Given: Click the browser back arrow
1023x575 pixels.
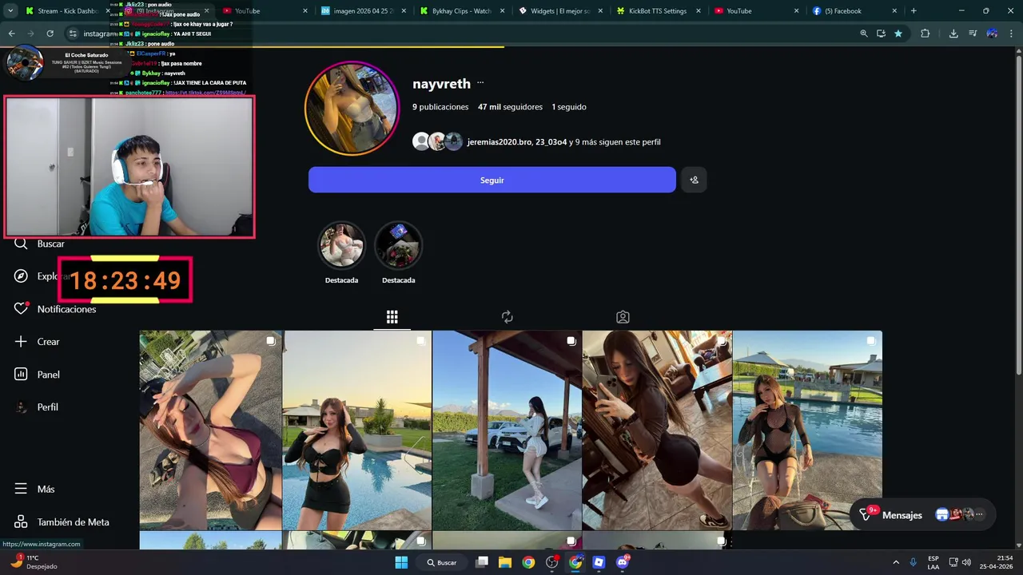Looking at the screenshot, I should coord(11,34).
